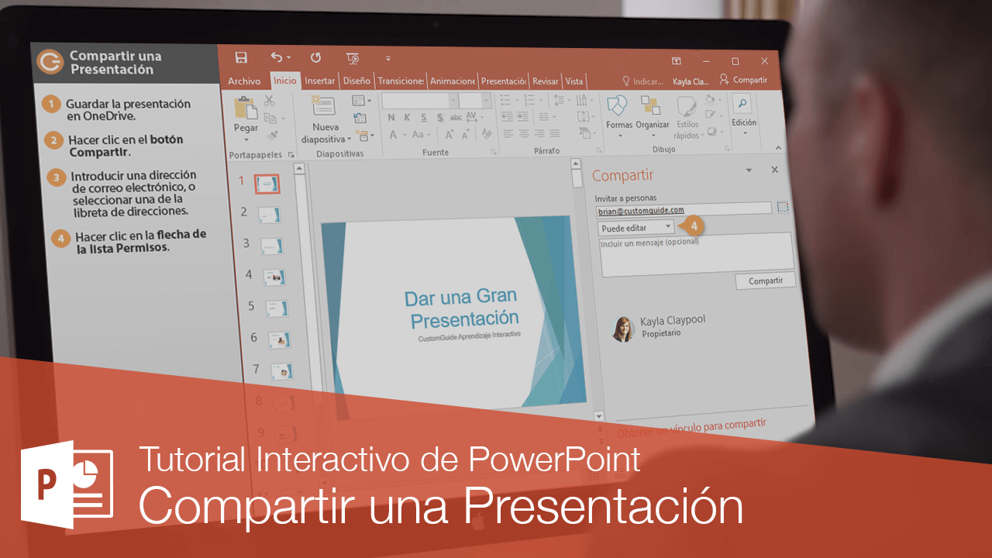The image size is (992, 558).
Task: Click the Organizar arrange icon
Action: click(650, 105)
